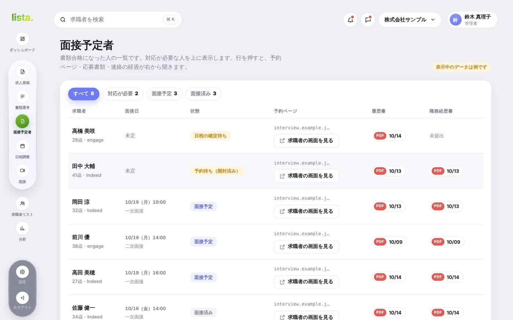Open the ダッシュボード sidebar icon
Viewport: 513px width, 320px height.
[x=22, y=39]
